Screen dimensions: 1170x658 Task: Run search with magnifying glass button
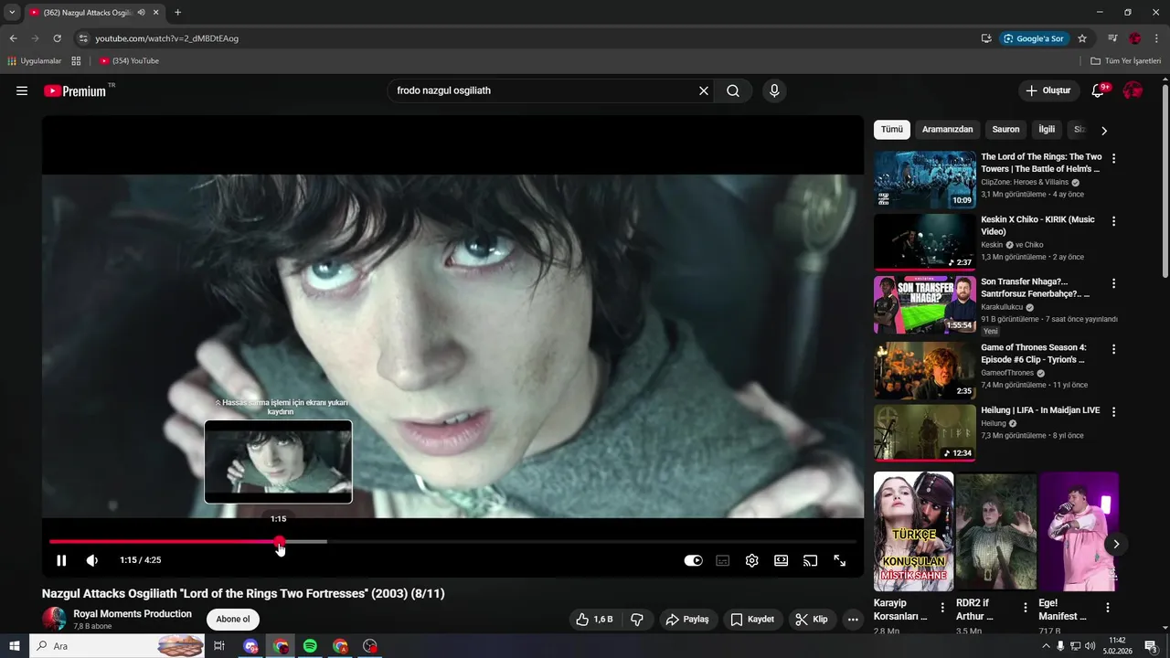coord(733,90)
